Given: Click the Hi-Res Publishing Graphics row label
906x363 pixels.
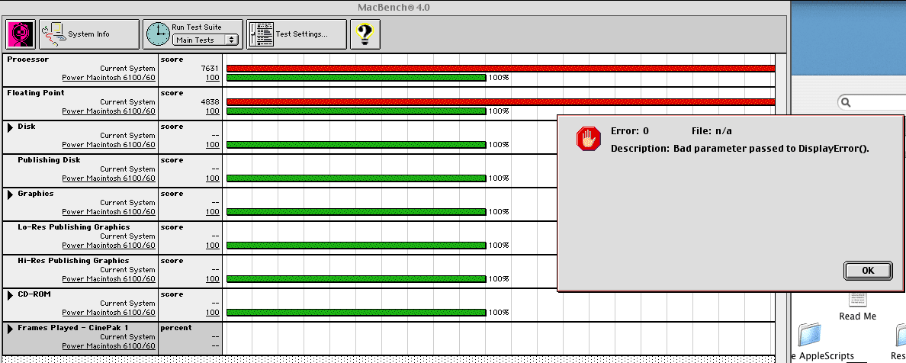Looking at the screenshot, I should (73, 261).
